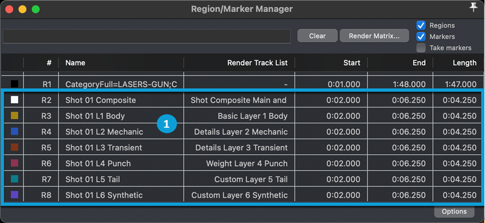Click the teal color swatch for R7
The height and width of the screenshot is (223, 485).
pyautogui.click(x=15, y=179)
